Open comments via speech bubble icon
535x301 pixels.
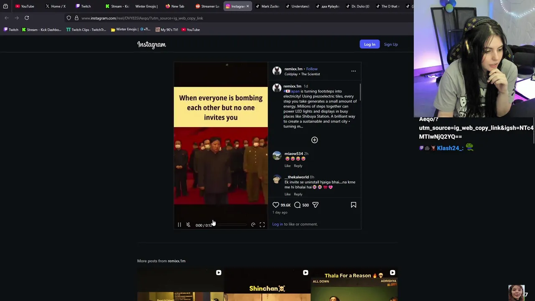297,205
